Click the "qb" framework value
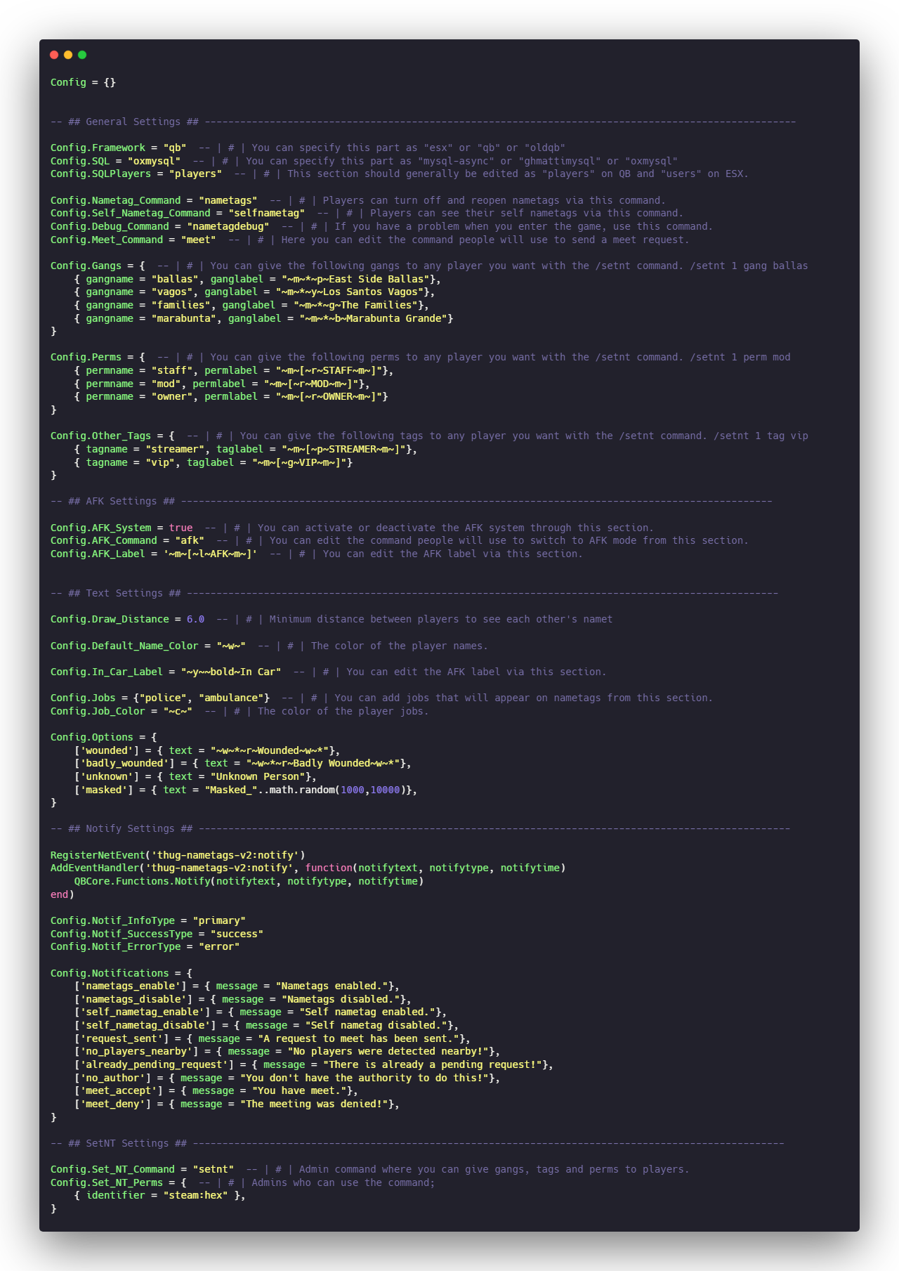The width and height of the screenshot is (899, 1271). (x=175, y=148)
